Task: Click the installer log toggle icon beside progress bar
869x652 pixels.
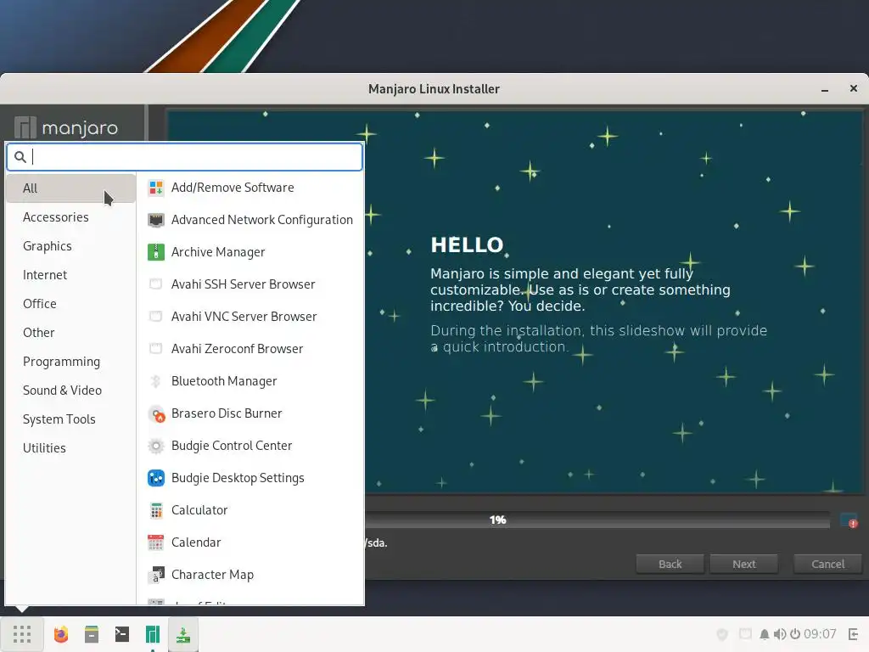Action: coord(849,520)
